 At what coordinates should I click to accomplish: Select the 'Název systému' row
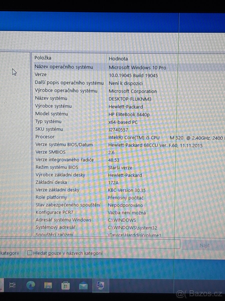pos(51,98)
